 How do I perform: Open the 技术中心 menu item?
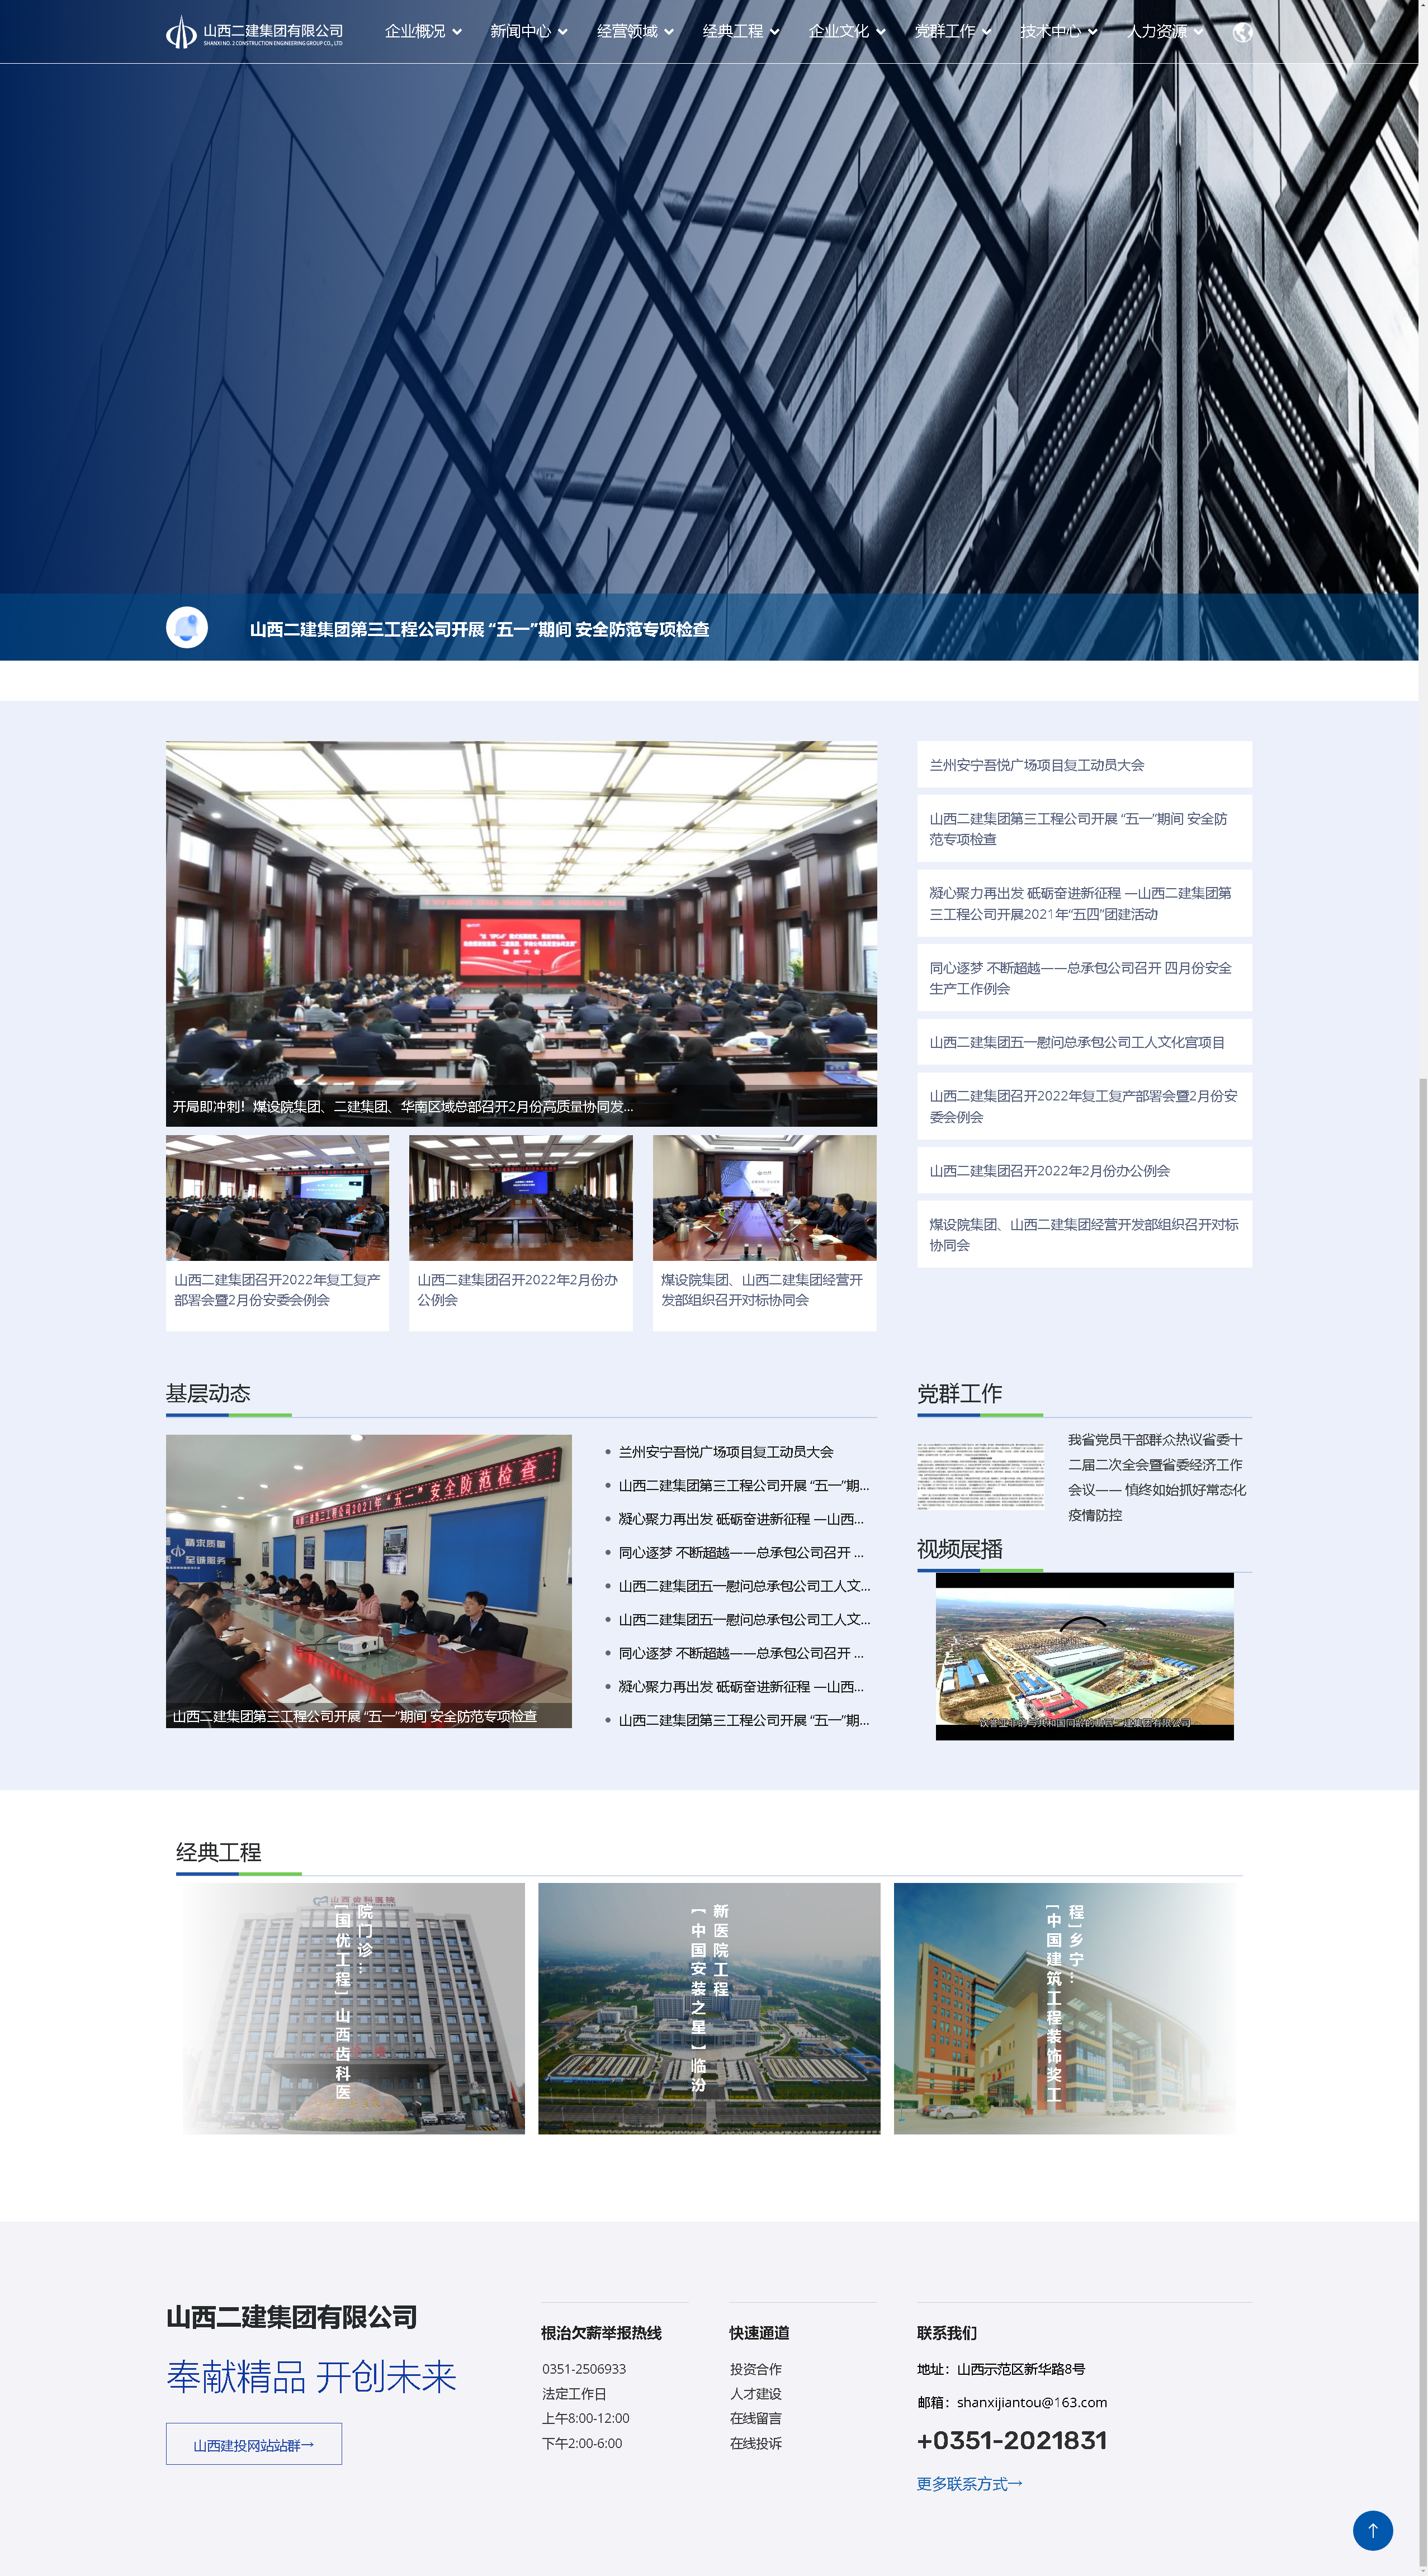click(1051, 32)
